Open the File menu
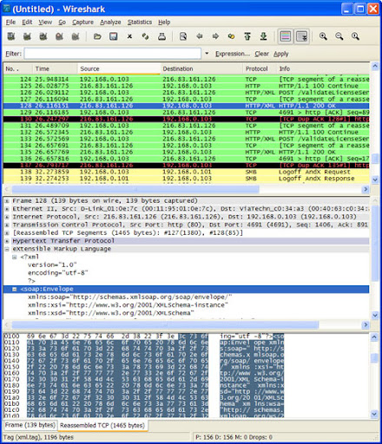 coord(10,22)
